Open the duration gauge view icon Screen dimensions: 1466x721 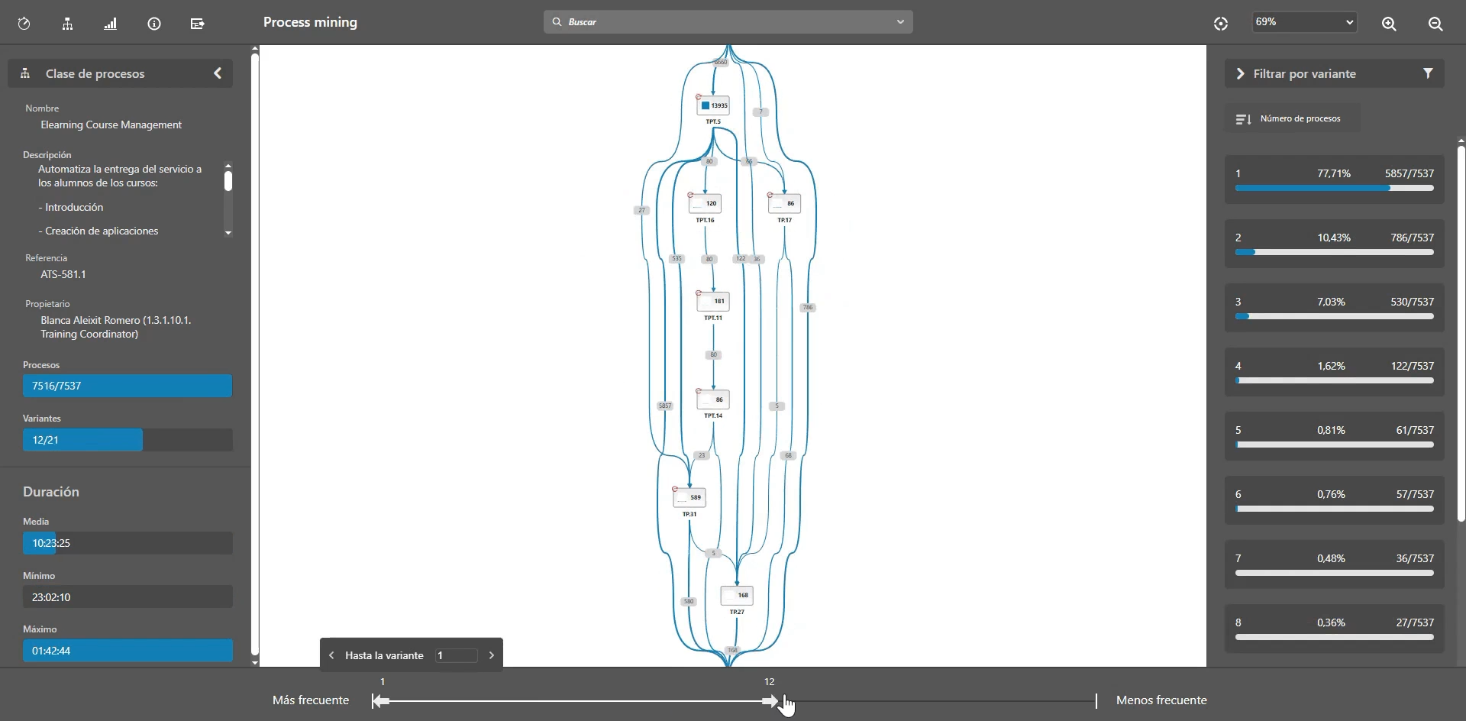click(24, 24)
